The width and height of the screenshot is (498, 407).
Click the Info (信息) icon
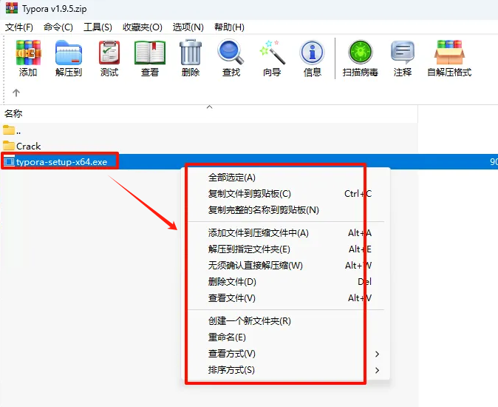(x=313, y=53)
